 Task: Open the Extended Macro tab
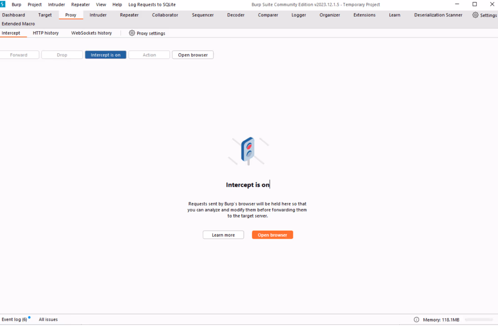18,24
